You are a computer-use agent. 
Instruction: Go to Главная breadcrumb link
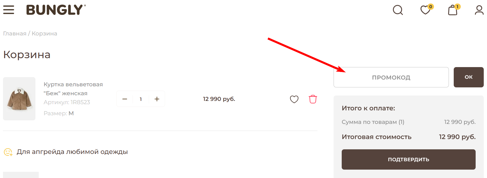[15, 34]
